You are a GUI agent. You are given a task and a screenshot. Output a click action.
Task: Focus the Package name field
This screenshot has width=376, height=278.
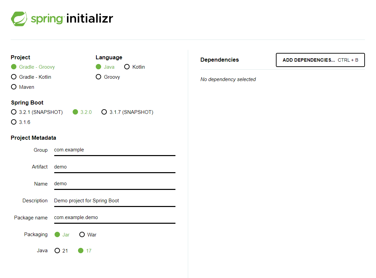click(115, 218)
